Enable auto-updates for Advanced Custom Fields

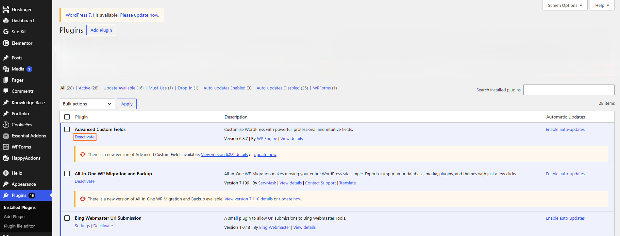pyautogui.click(x=565, y=130)
